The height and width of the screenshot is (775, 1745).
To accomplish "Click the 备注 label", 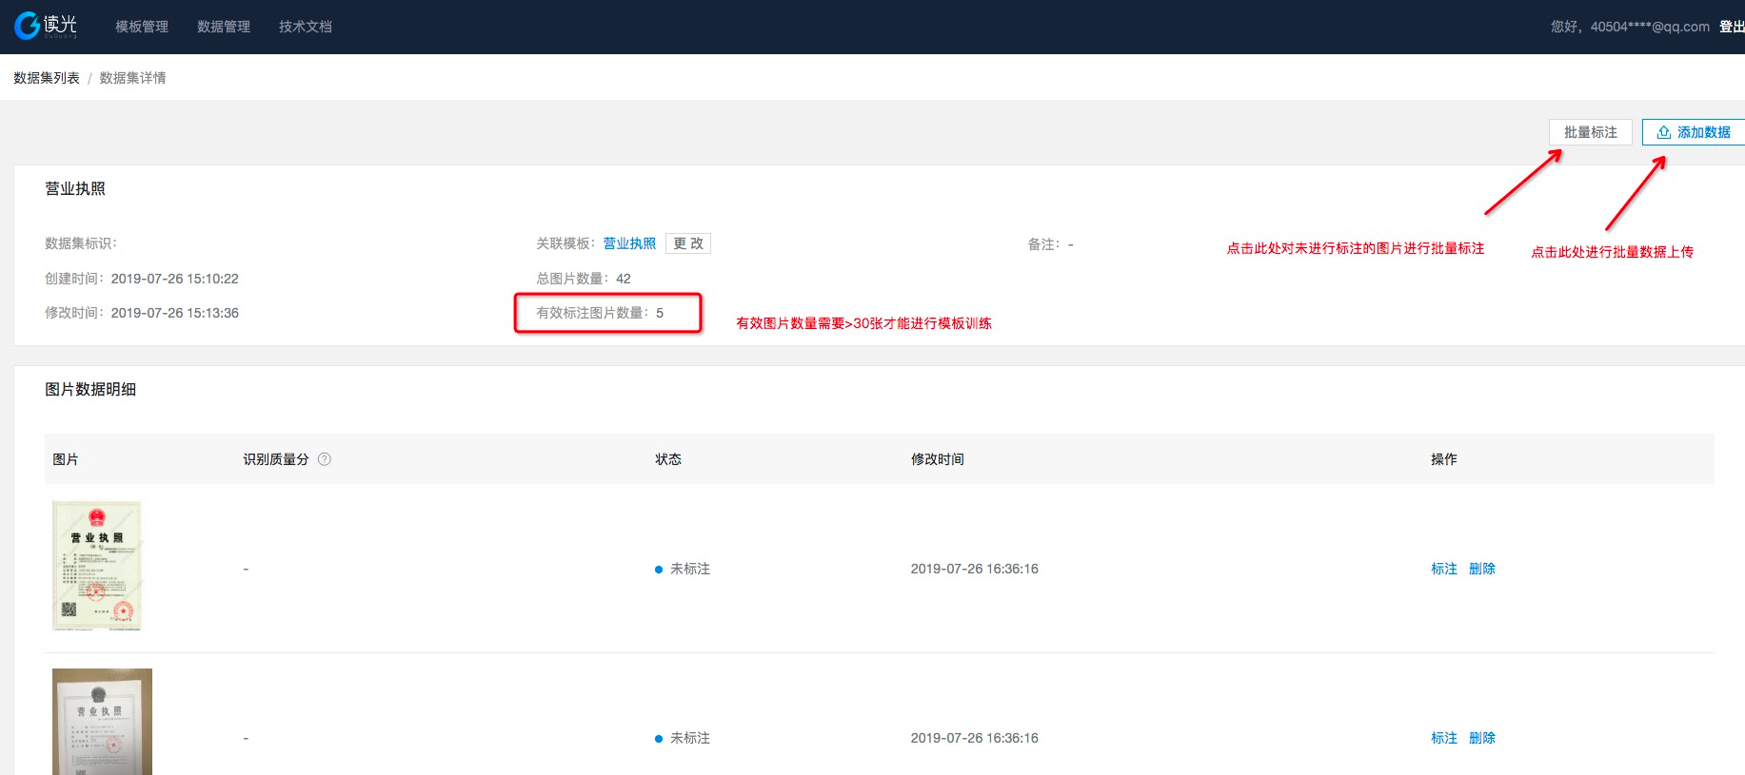I will pyautogui.click(x=1045, y=244).
